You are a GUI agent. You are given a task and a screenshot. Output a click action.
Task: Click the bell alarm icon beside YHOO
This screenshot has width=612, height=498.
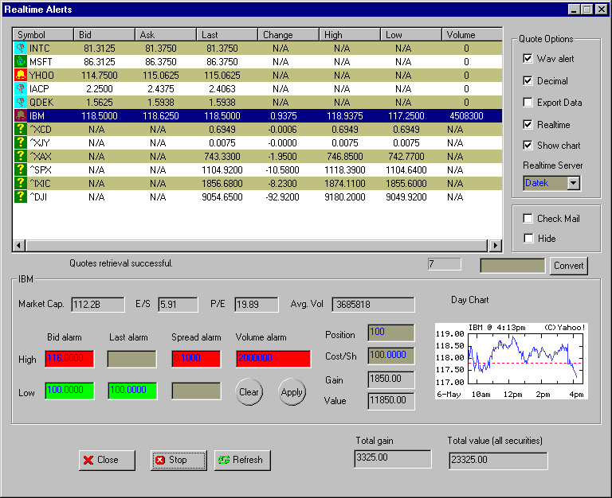[21, 76]
